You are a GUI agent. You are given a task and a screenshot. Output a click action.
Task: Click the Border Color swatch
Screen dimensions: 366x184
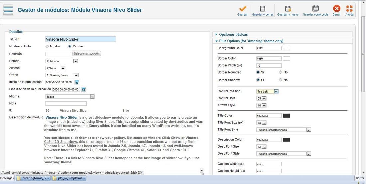pyautogui.click(x=286, y=59)
